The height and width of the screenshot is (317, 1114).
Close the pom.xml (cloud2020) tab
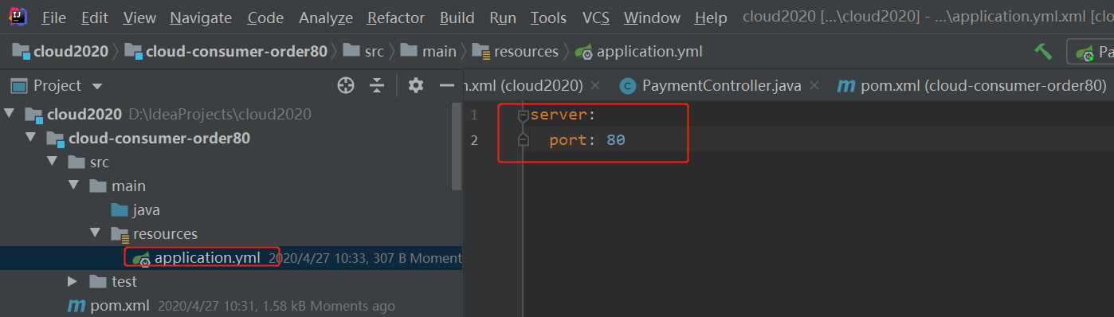tap(595, 85)
